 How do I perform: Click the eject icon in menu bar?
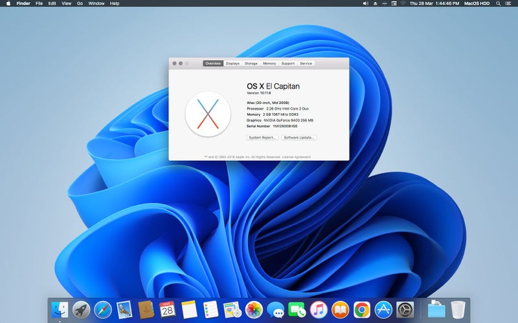tap(376, 3)
